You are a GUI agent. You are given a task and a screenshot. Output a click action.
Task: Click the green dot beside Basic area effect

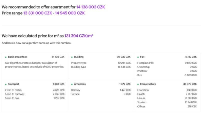click(6, 57)
